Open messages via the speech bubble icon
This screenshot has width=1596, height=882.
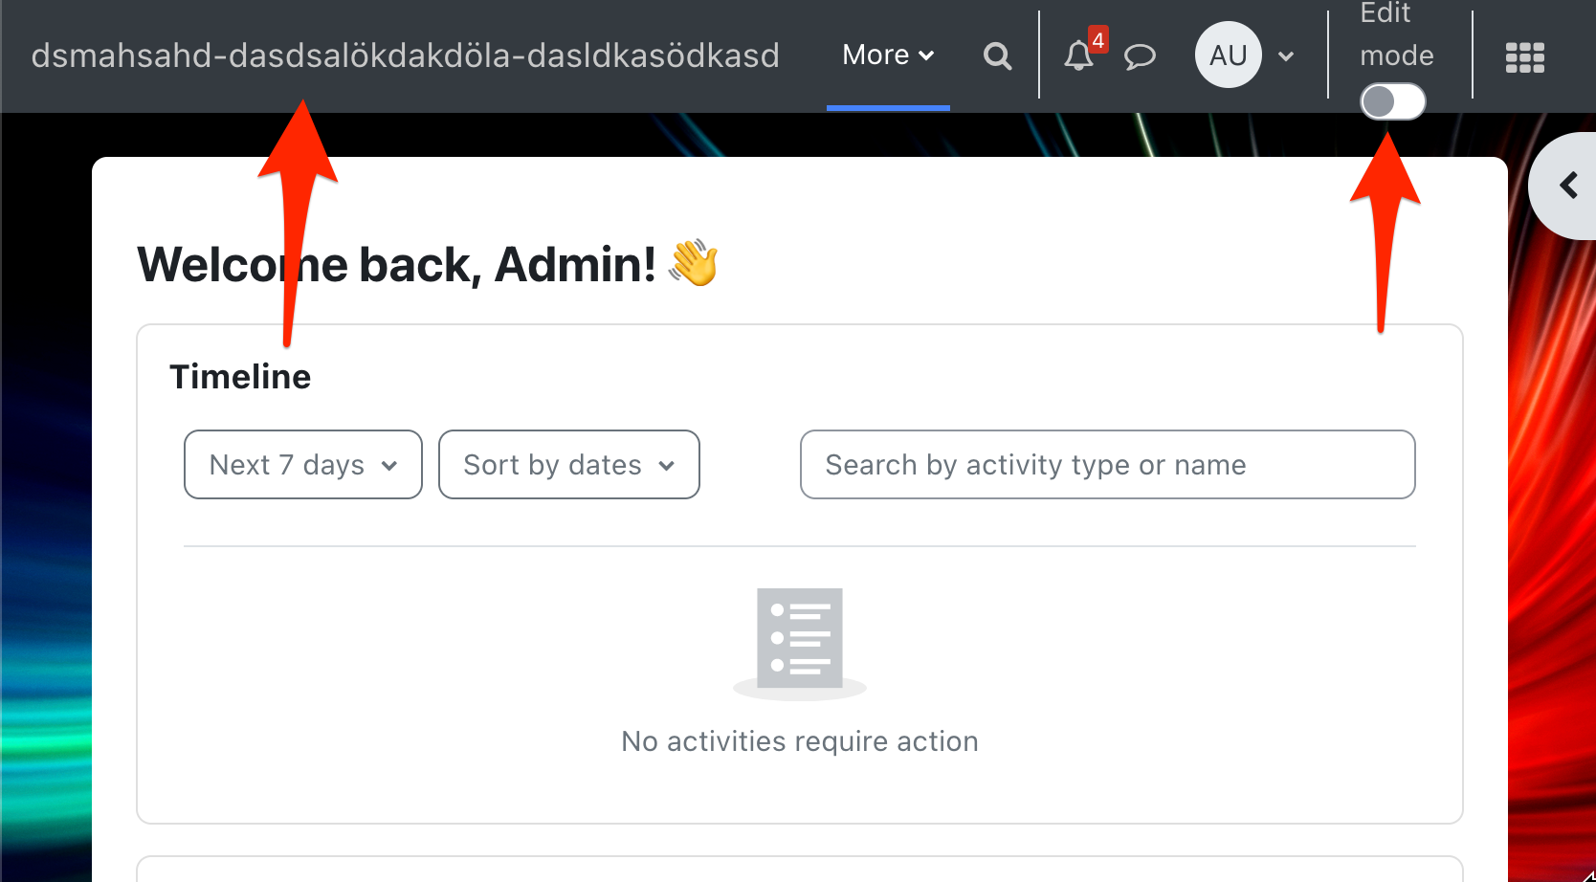click(x=1140, y=56)
